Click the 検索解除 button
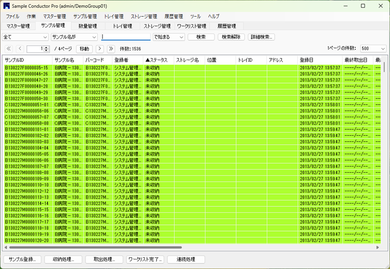This screenshot has height=269, width=390. [231, 37]
